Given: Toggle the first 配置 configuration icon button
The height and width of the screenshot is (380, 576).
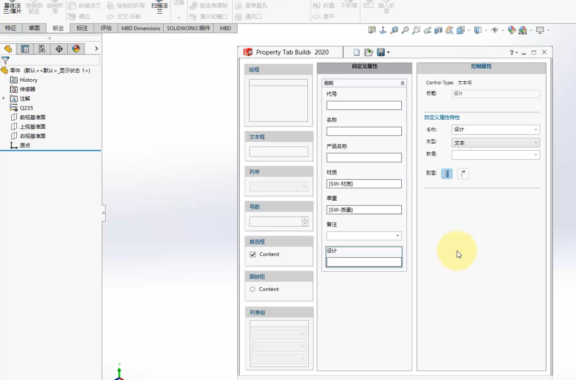Looking at the screenshot, I should pos(447,174).
